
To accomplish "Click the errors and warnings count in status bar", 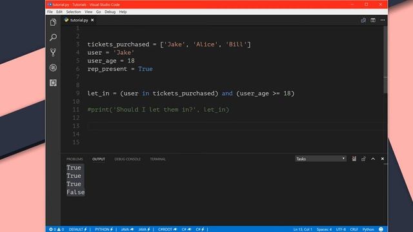I will [x=56, y=229].
